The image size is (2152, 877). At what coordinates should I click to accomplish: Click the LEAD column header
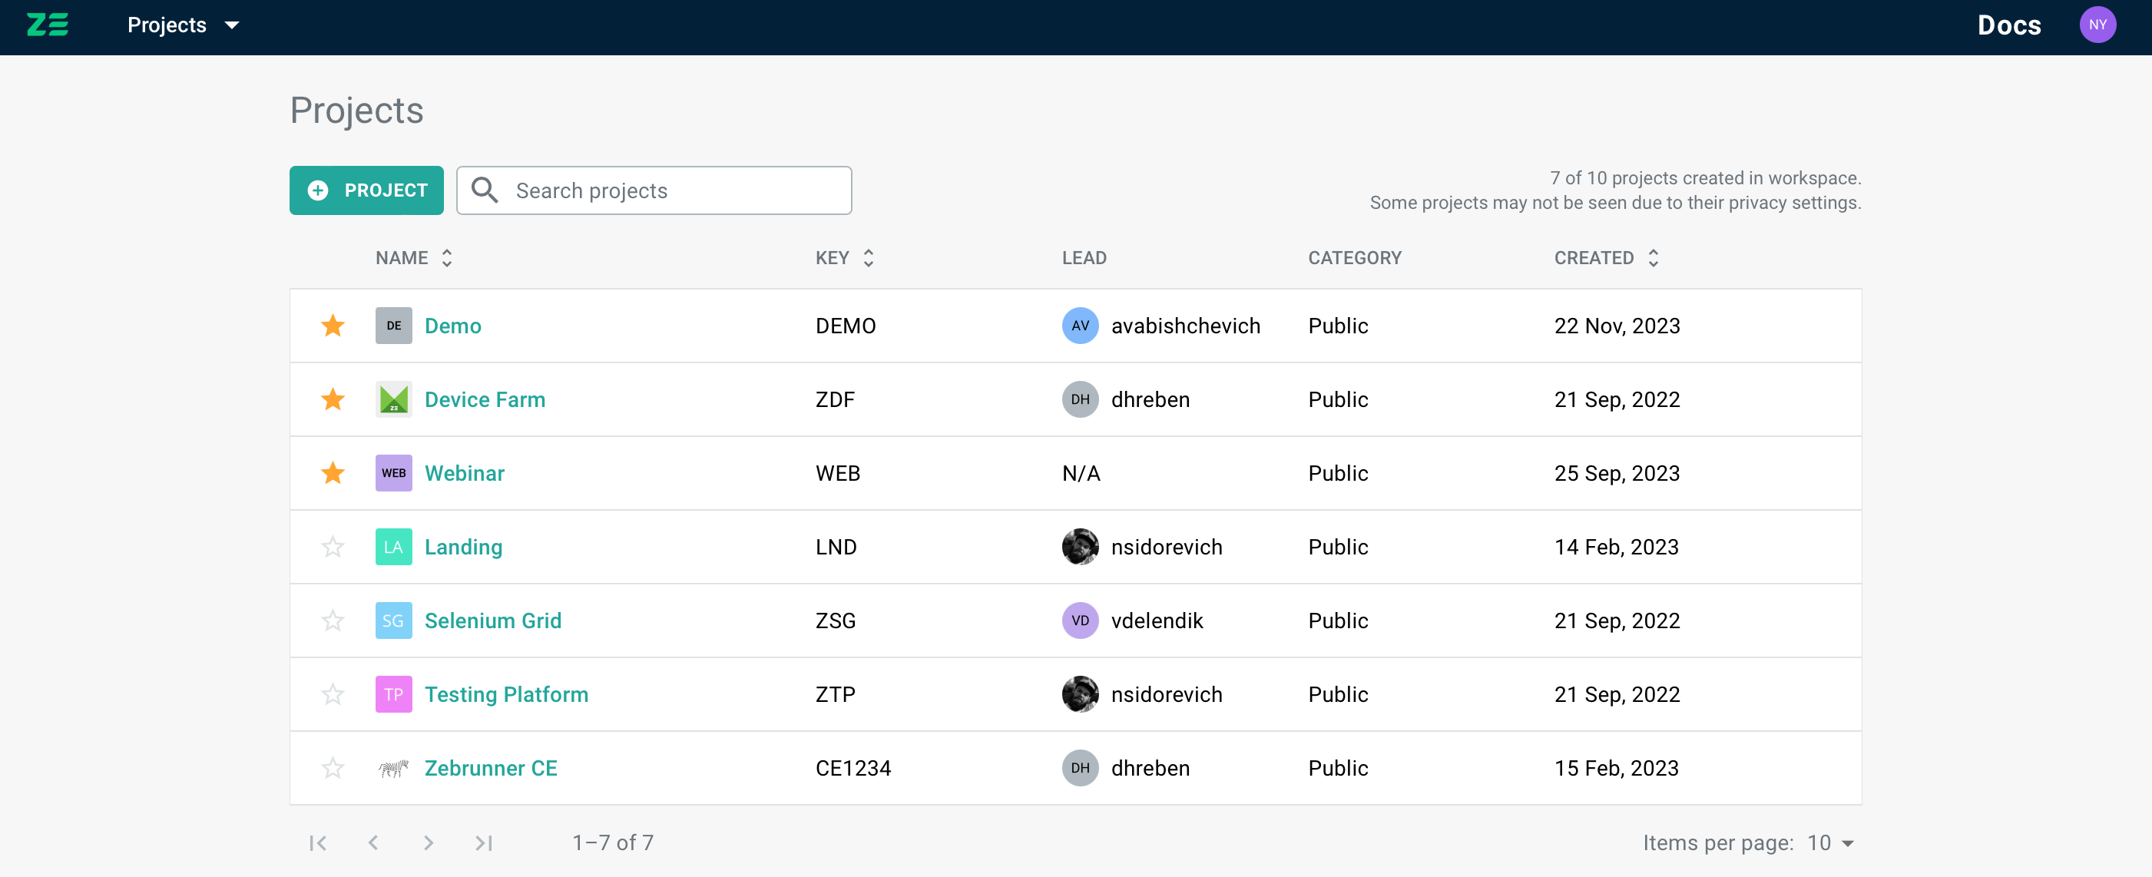[x=1084, y=258]
